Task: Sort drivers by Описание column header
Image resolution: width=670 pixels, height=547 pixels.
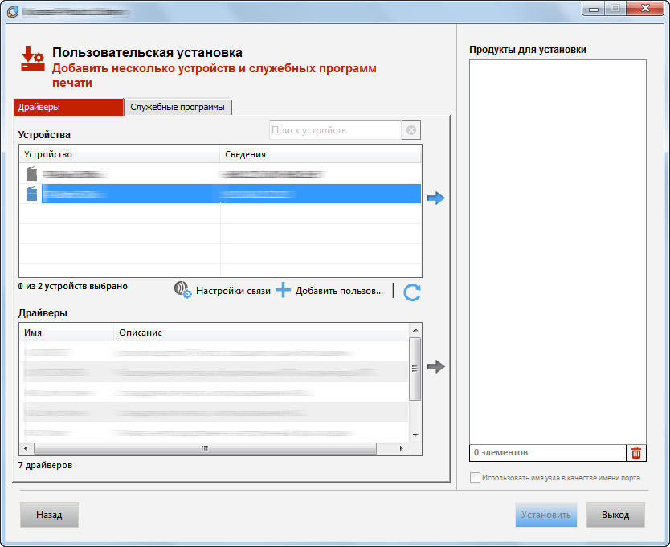Action: [262, 333]
